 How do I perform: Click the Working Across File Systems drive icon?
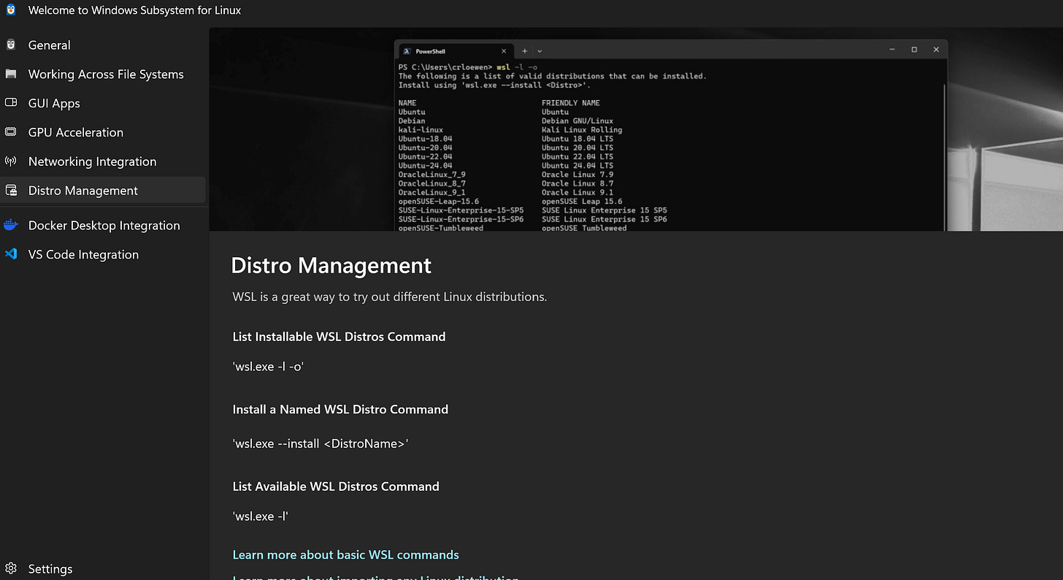(x=11, y=74)
